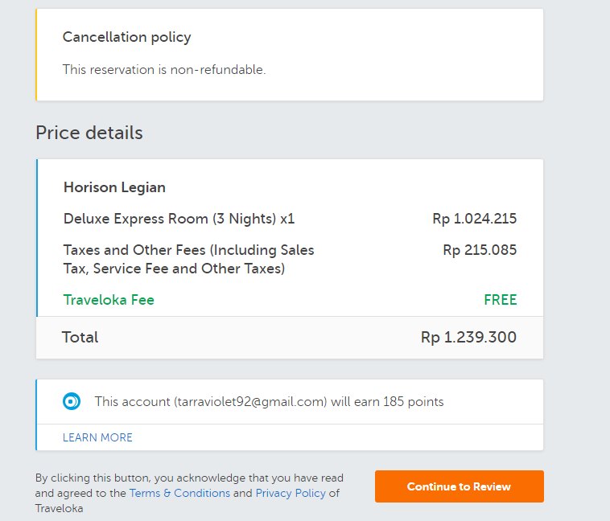This screenshot has width=610, height=521.
Task: Click the blue points circle icon
Action: (x=72, y=401)
